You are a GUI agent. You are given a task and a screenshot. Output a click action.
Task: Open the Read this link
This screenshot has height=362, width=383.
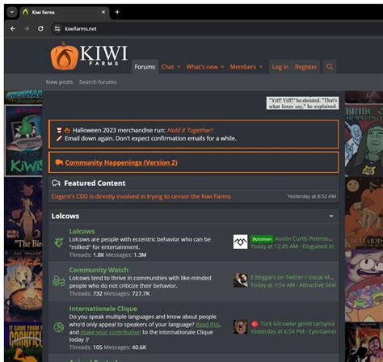(x=208, y=325)
